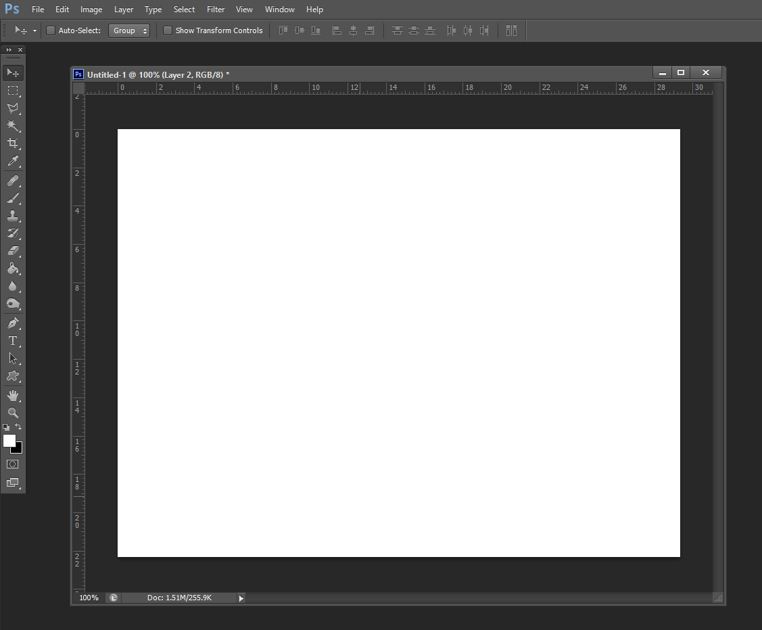The image size is (762, 630).
Task: Open the Move tool preset picker arrow
Action: (x=34, y=30)
